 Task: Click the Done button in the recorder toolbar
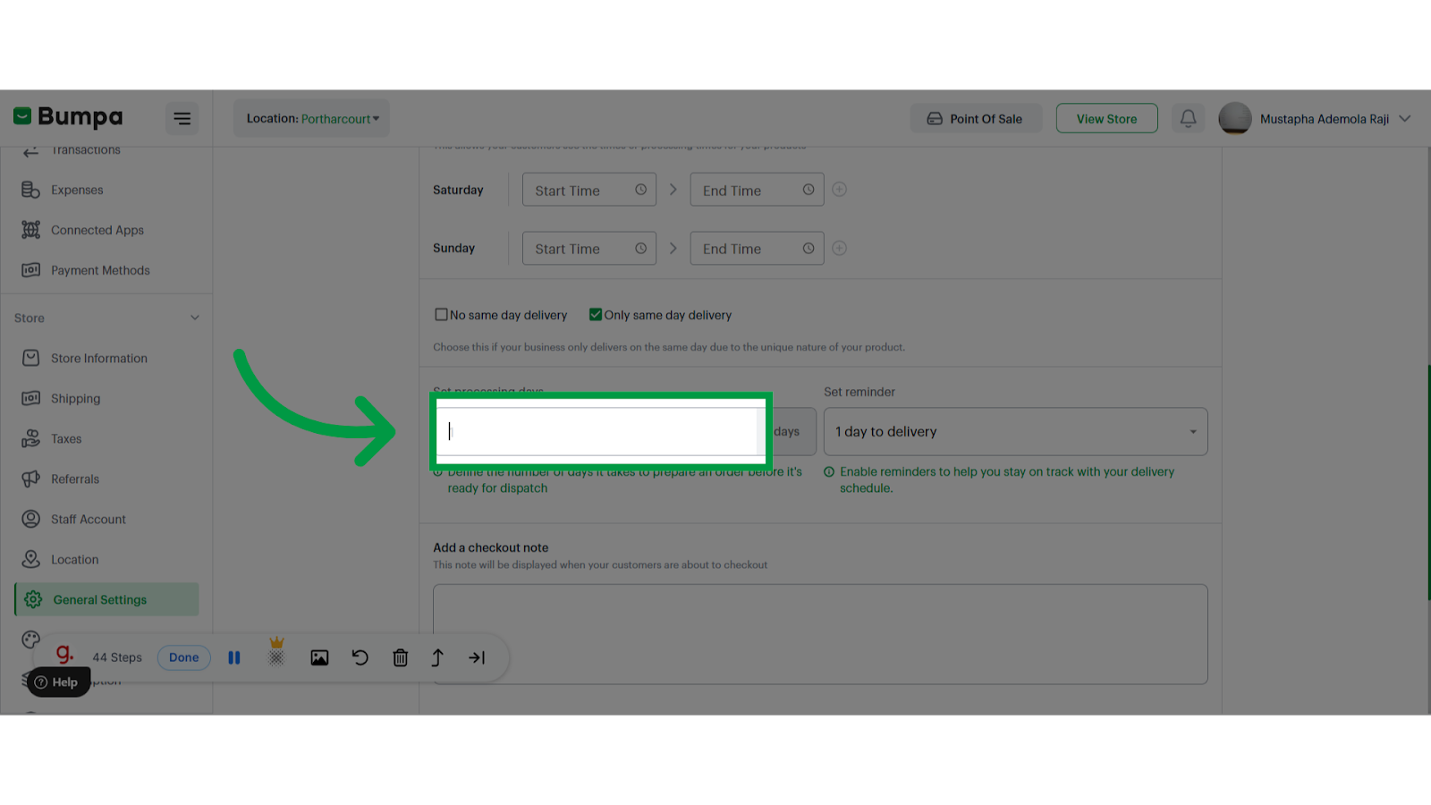pos(184,657)
